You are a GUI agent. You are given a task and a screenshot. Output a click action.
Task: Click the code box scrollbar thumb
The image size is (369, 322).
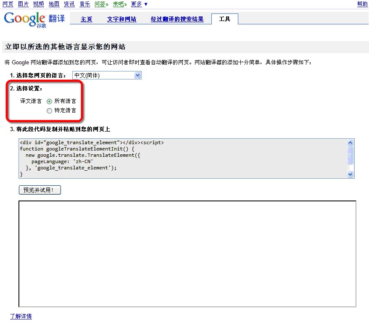(350, 155)
